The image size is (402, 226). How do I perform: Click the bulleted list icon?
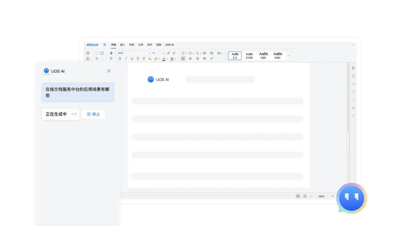183,53
